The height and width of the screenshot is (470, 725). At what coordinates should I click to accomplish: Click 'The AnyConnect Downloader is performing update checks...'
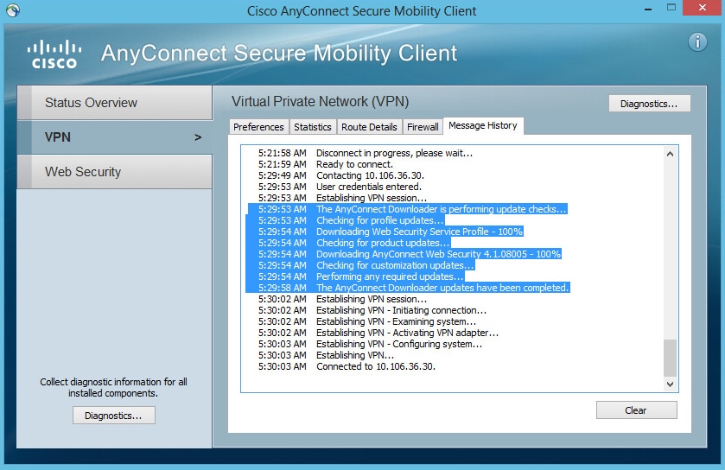click(x=407, y=209)
